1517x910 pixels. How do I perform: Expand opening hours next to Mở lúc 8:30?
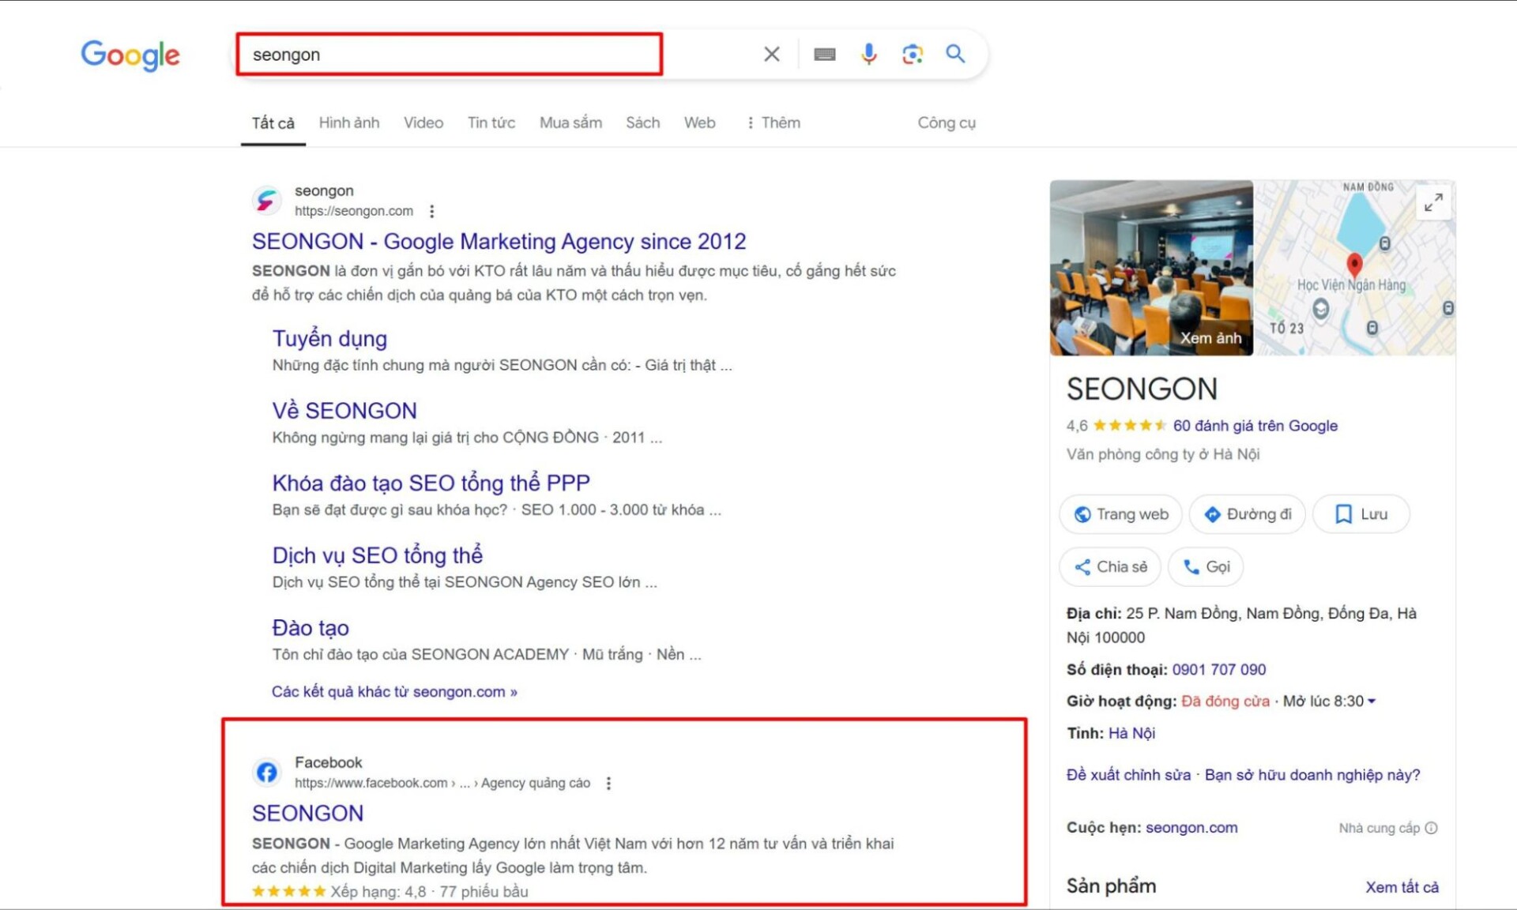tap(1372, 701)
